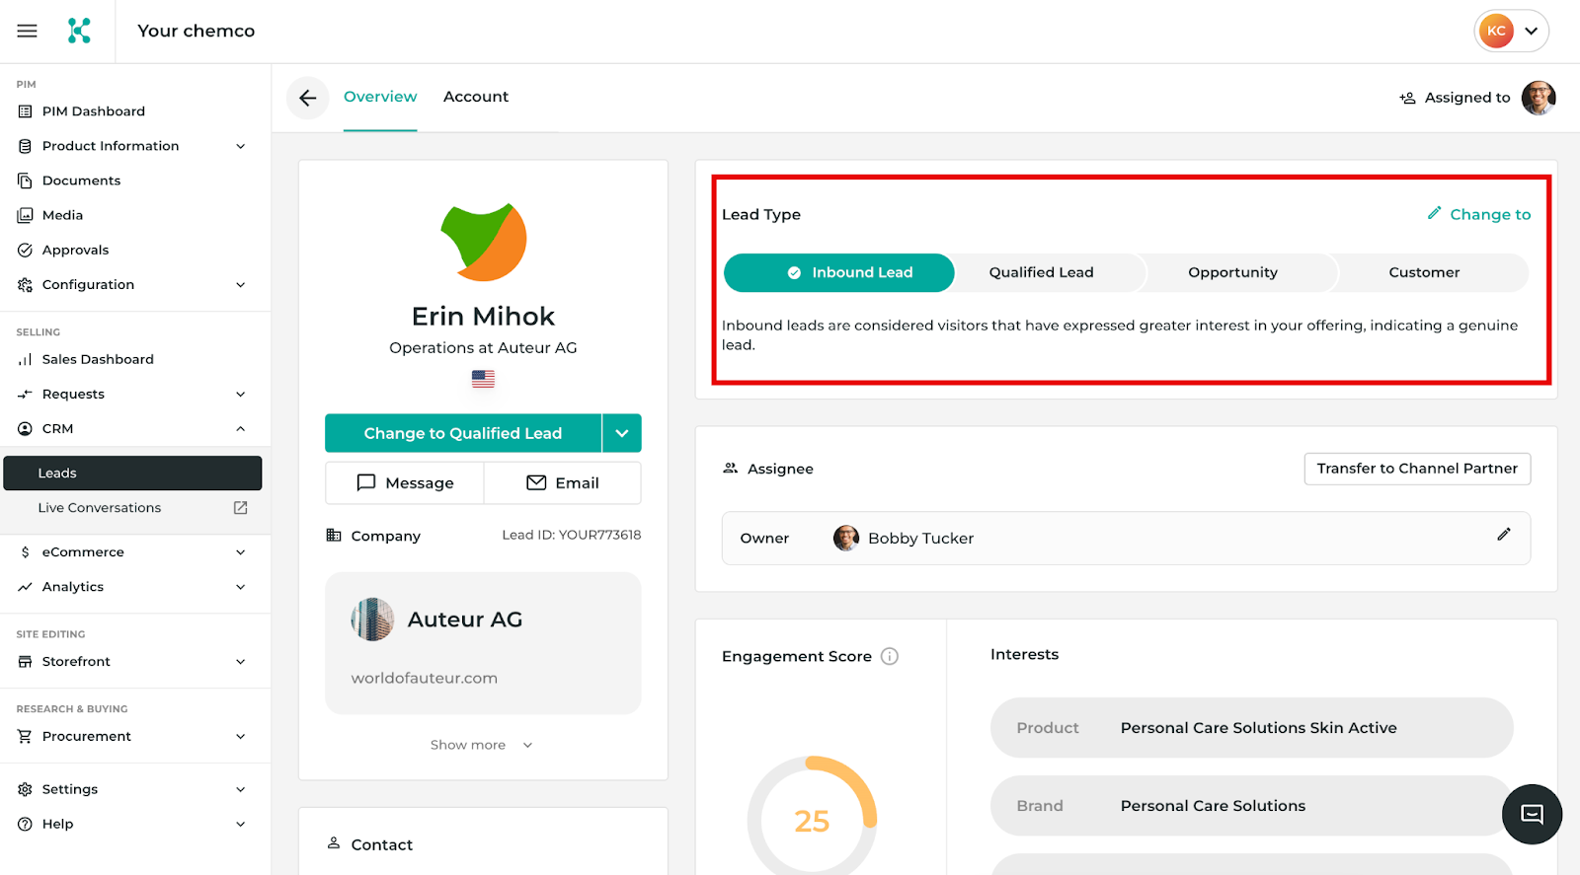Expand Show more company details

pos(482,746)
